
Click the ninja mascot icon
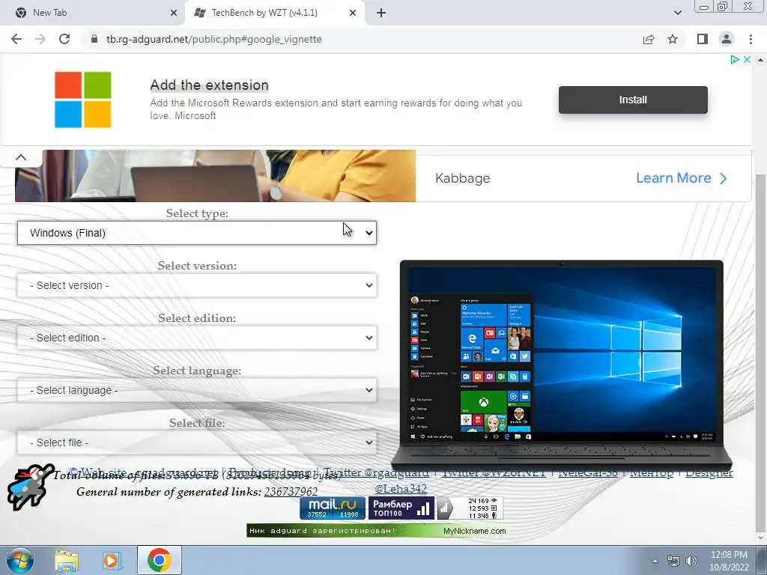point(29,487)
